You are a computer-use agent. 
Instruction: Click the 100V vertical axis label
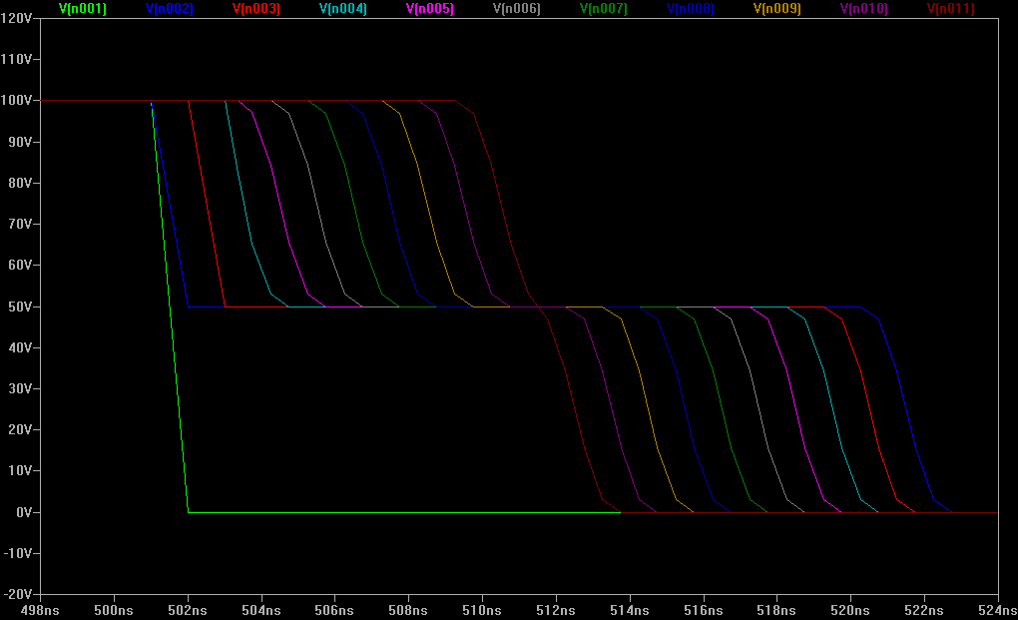coord(17,101)
